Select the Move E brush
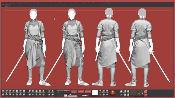 [30, 95]
